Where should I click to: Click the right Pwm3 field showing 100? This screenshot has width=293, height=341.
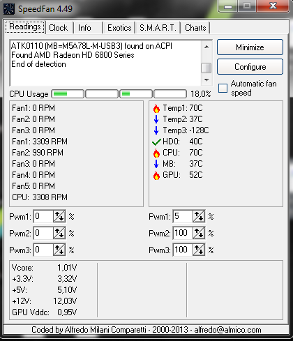point(183,250)
